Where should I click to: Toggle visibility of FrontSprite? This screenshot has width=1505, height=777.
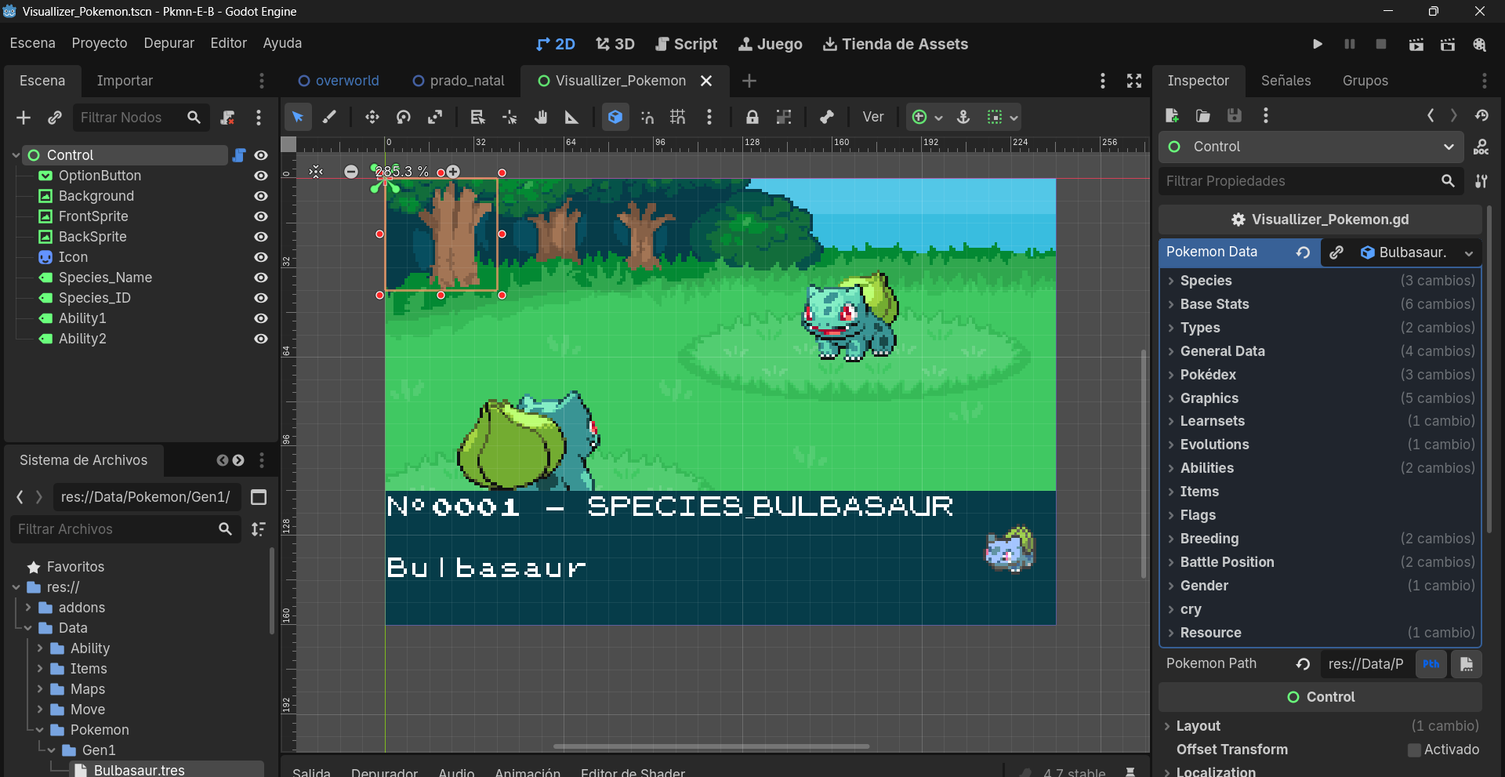(x=261, y=216)
